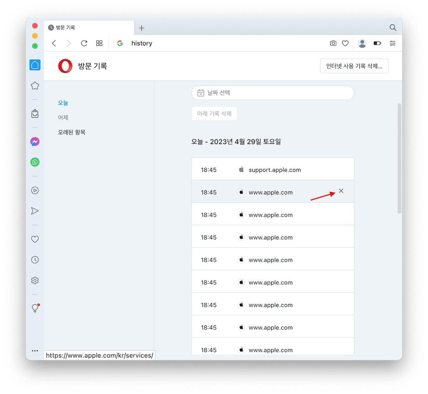Click the Opera logo in header

tap(65, 66)
